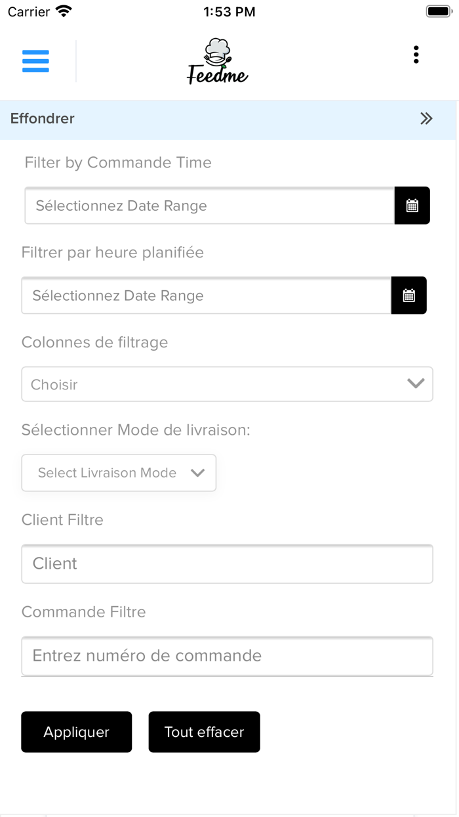This screenshot has width=459, height=817.
Task: Tap the Wi-Fi status bar icon
Action: [x=64, y=12]
